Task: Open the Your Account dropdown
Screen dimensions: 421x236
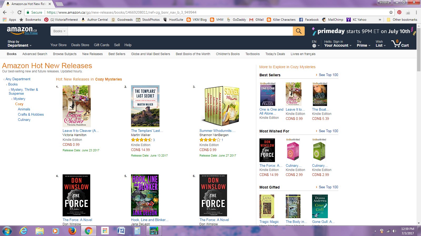Action: 338,44
